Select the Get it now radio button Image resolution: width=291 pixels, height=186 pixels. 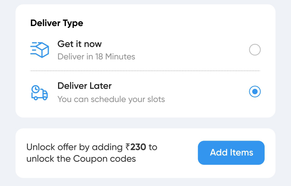point(255,50)
